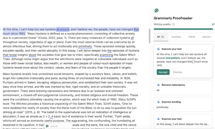
Task: Click the underlined phrase 'that reveal'
Action: click(x=10, y=55)
